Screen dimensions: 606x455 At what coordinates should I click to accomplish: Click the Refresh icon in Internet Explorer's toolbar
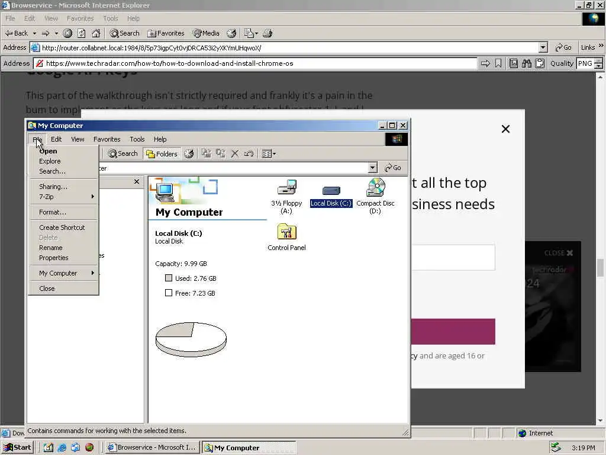(x=81, y=33)
